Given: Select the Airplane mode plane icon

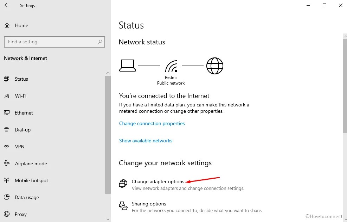Looking at the screenshot, I should coord(7,164).
